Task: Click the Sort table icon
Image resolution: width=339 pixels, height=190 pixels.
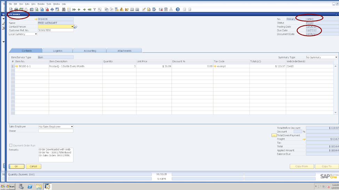Action: coord(100,9)
